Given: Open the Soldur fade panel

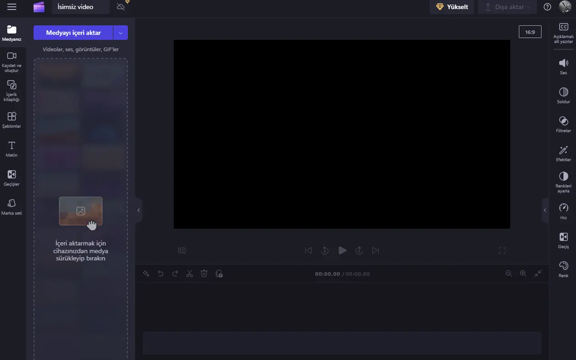Looking at the screenshot, I should tap(563, 96).
